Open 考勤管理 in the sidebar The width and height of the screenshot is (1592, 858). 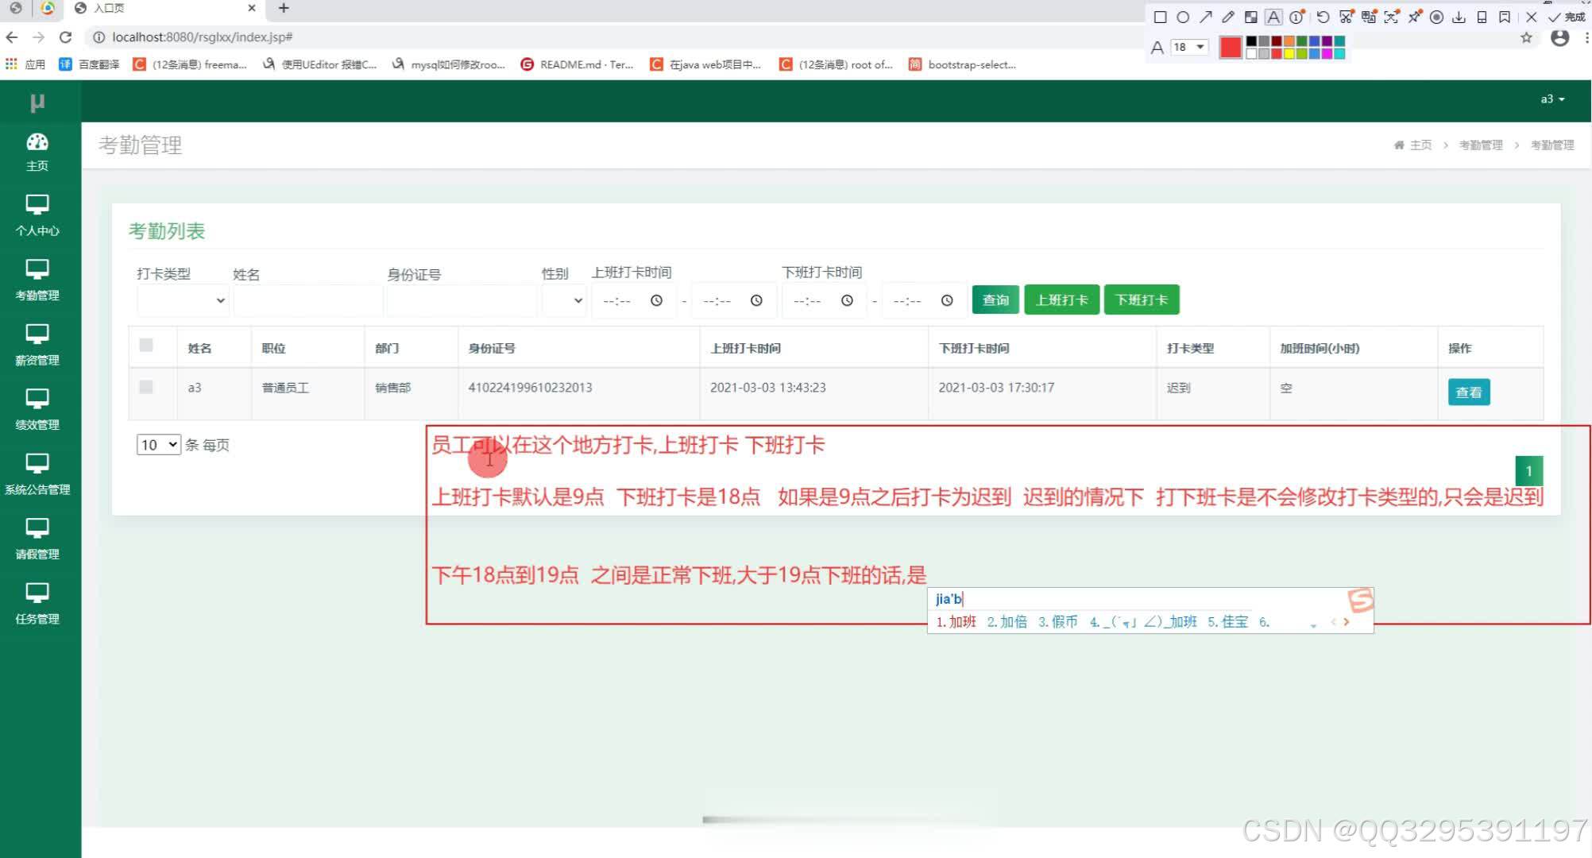pyautogui.click(x=37, y=280)
